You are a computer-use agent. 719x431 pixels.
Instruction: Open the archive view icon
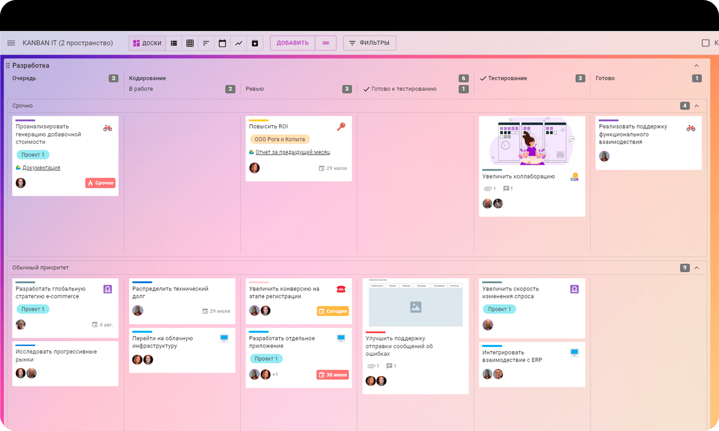coord(255,43)
